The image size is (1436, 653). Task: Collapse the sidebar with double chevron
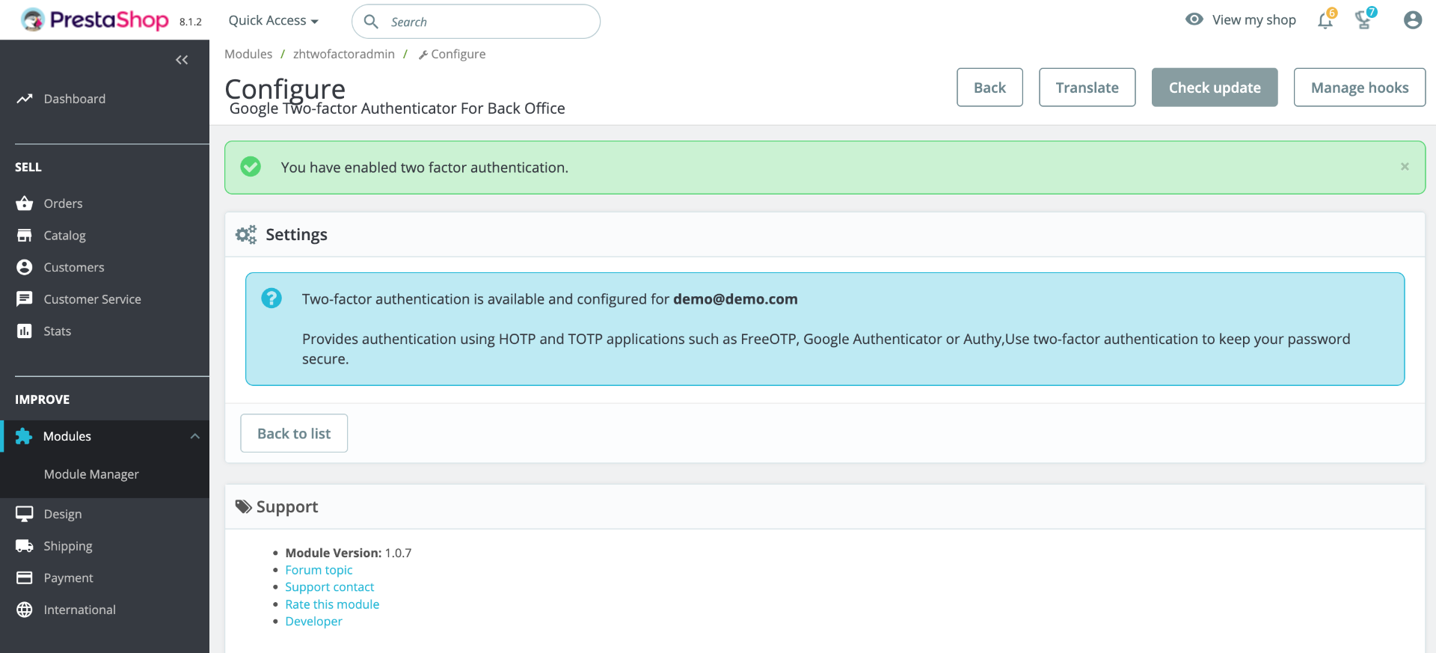tap(182, 60)
